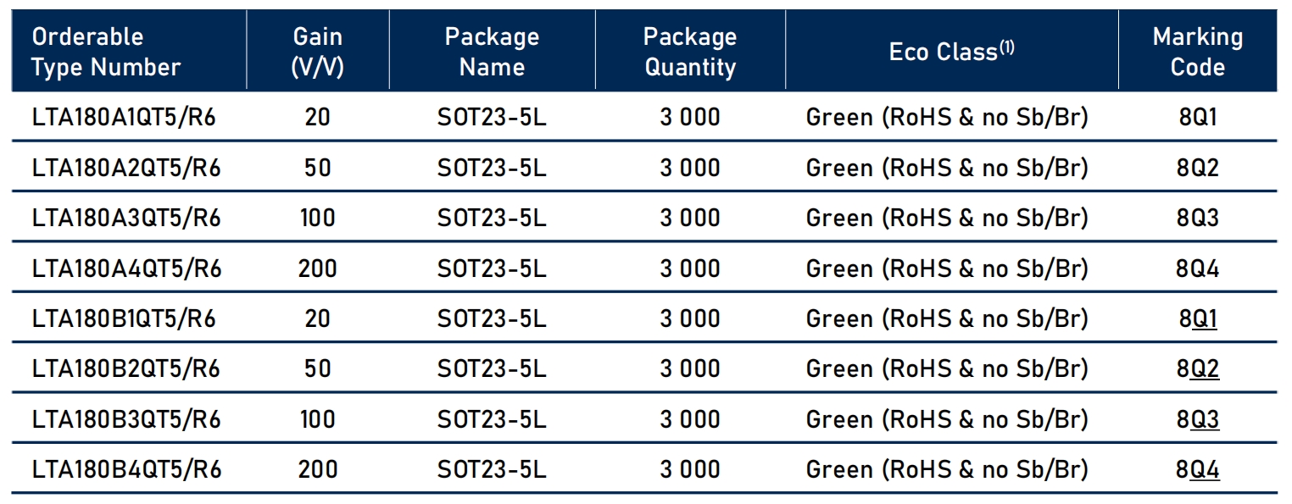
Task: Click the underlined 8Q4 marking code
Action: point(1203,470)
